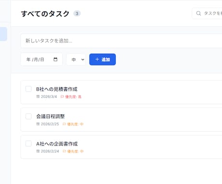The width and height of the screenshot is (222, 184).
Task: Click the search magnifier icon
Action: (x=198, y=13)
